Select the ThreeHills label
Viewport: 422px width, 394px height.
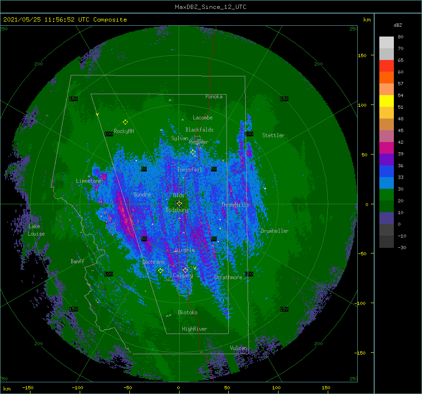[x=235, y=205]
